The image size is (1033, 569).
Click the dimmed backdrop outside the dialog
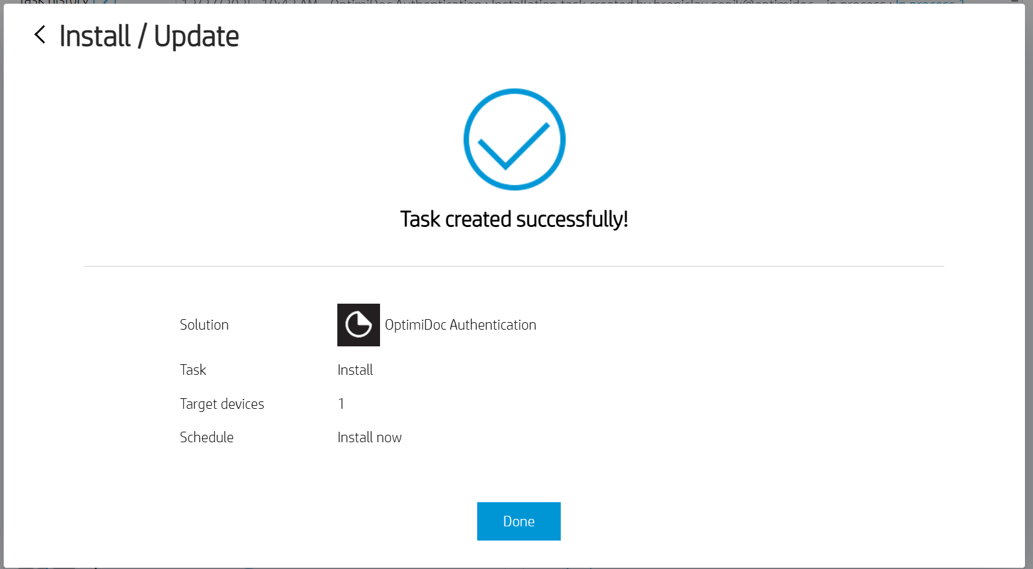[1029, 309]
